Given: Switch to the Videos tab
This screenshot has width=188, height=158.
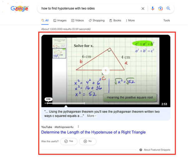Looking at the screenshot, I should 77,21.
